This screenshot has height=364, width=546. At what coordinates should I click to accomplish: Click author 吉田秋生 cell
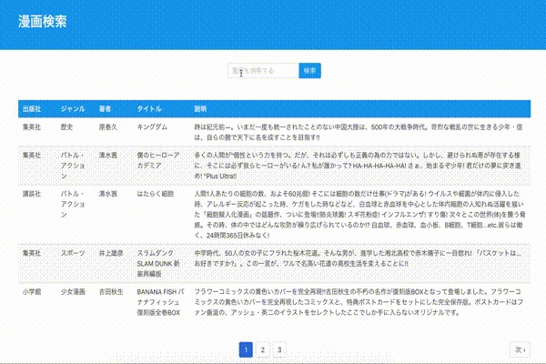pyautogui.click(x=111, y=291)
